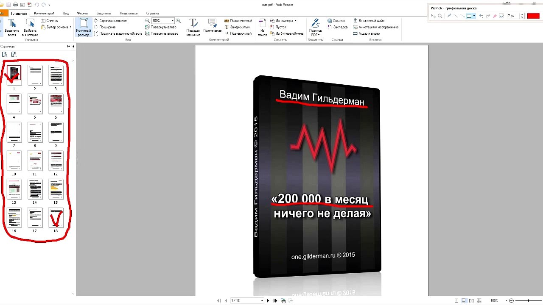Click the Save icon in quick access toolbar

pos(8,5)
